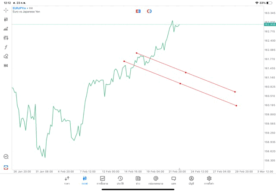Select the upper red trendline end point
Screen dimensions: 276x192
235,92
